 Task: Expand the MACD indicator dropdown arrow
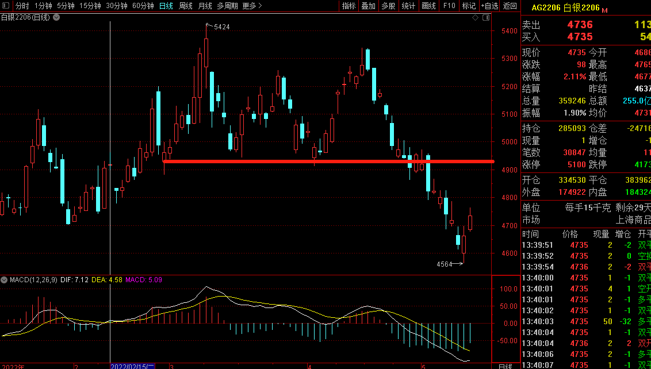pos(5,280)
